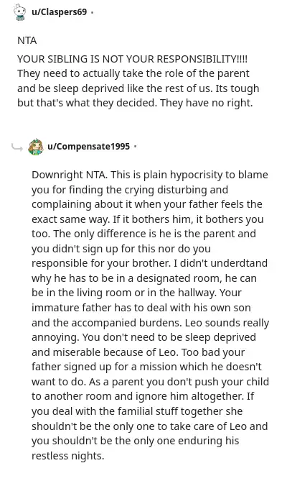Click the dot separator after u/Claspers69
Viewport: 287px width, 481px height.
92,12
